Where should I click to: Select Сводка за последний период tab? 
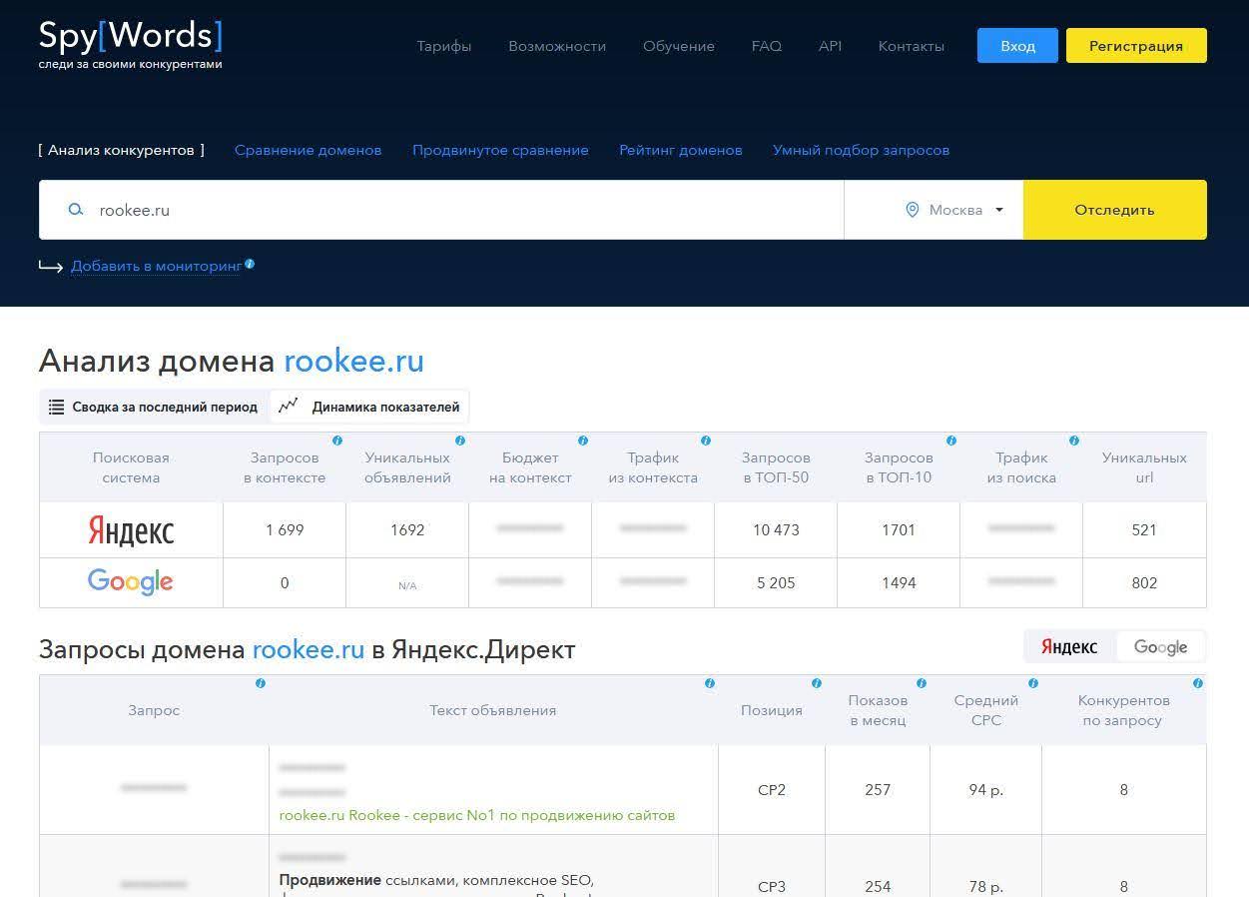(154, 407)
